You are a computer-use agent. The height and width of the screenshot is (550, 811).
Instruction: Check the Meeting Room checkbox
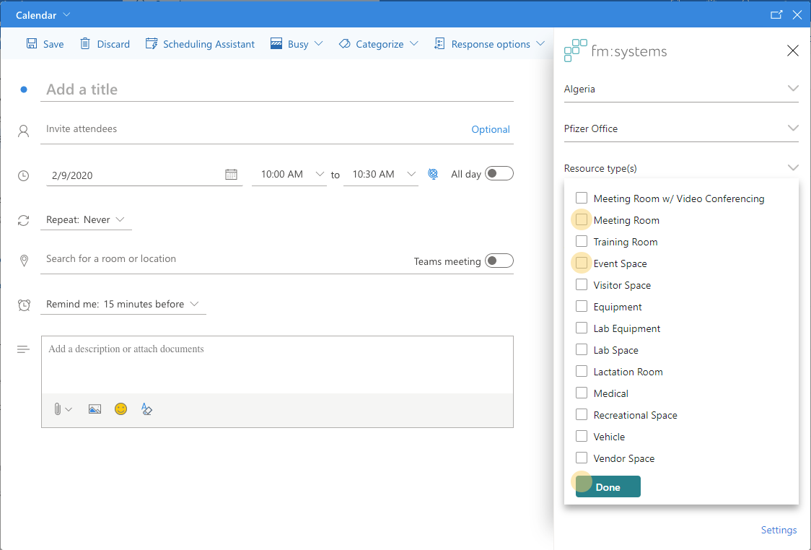pyautogui.click(x=582, y=219)
